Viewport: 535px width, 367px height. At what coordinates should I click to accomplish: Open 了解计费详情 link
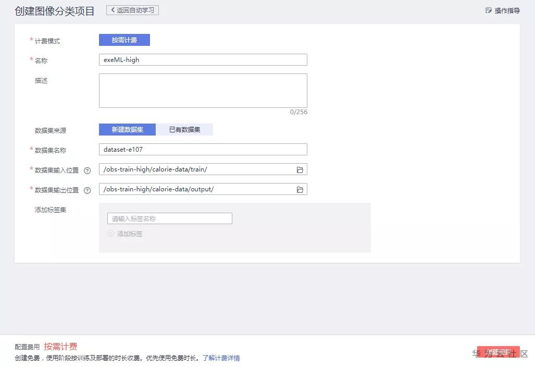[221, 358]
